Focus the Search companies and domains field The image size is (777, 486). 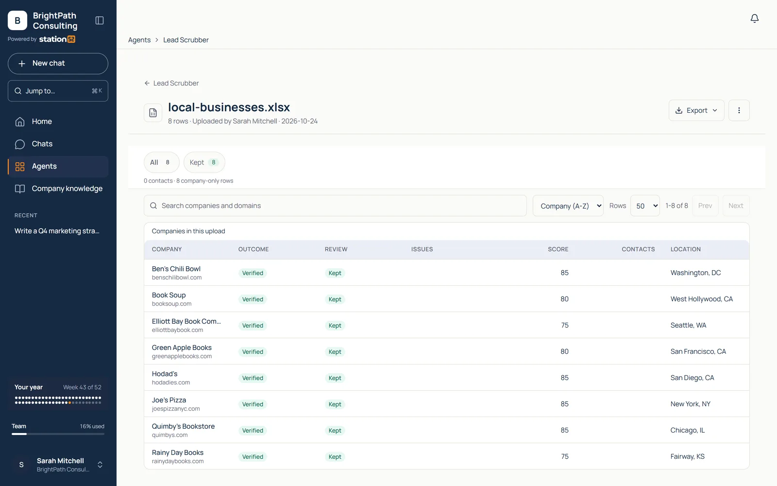coord(335,206)
